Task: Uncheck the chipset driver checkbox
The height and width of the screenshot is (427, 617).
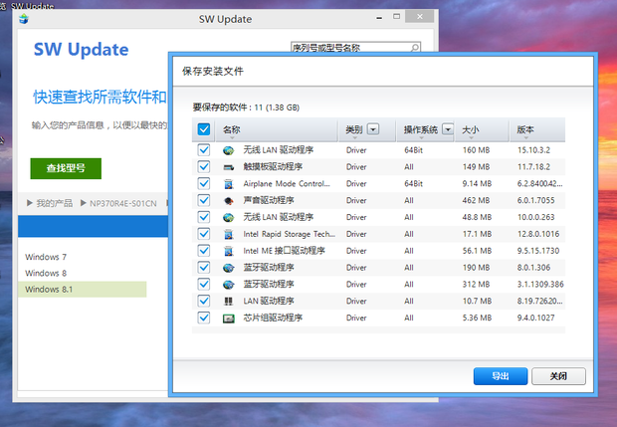Action: tap(204, 318)
